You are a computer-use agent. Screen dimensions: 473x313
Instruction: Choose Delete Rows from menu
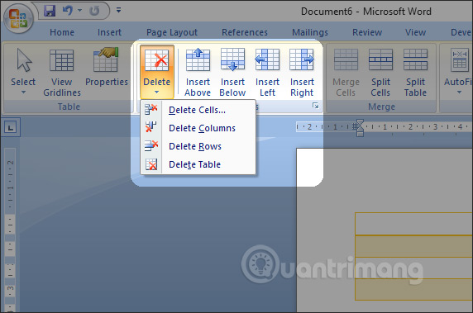tap(198, 146)
